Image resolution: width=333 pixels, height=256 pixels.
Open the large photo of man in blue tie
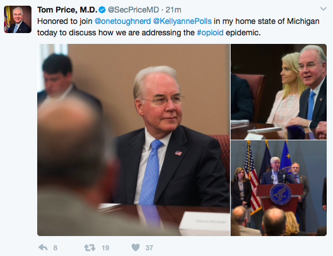point(133,140)
